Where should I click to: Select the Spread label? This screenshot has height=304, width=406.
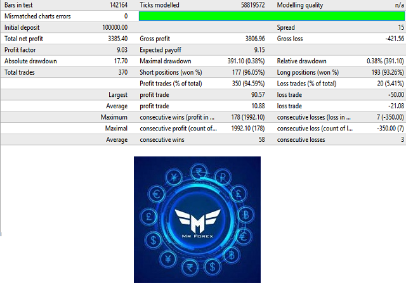286,28
